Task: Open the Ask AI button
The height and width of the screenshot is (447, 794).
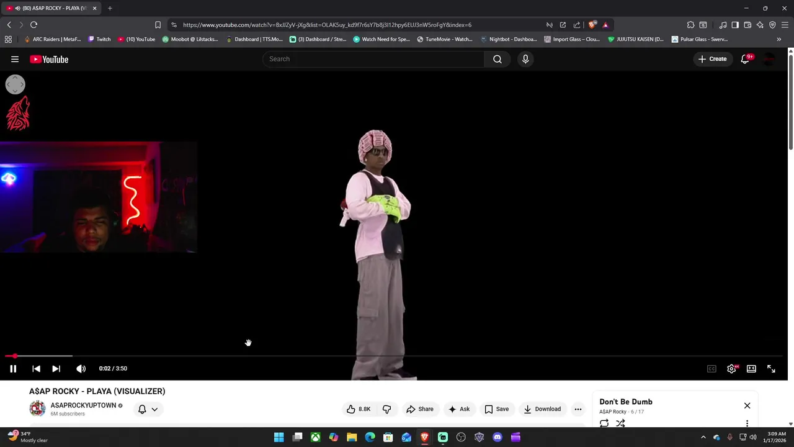Action: click(459, 409)
